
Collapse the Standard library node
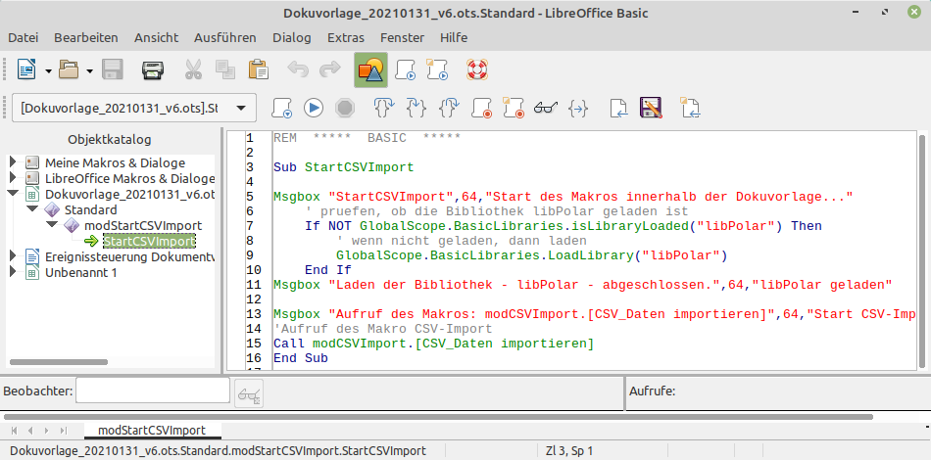pos(32,209)
